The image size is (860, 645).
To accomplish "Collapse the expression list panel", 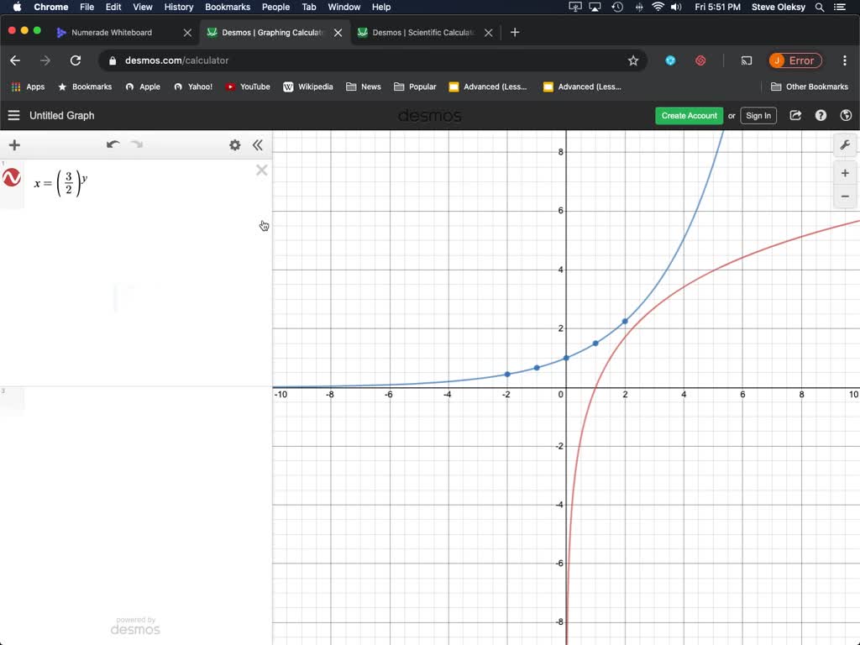I will tap(258, 145).
